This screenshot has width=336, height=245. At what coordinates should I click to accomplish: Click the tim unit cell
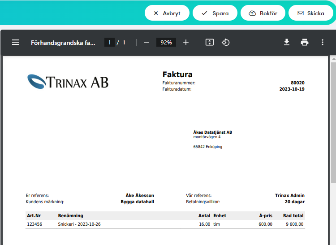(x=217, y=224)
